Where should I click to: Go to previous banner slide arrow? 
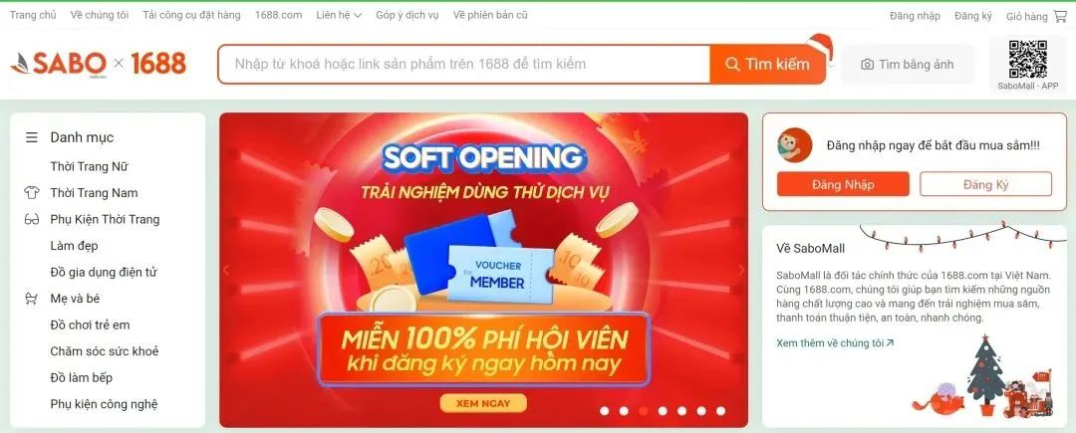coord(226,271)
